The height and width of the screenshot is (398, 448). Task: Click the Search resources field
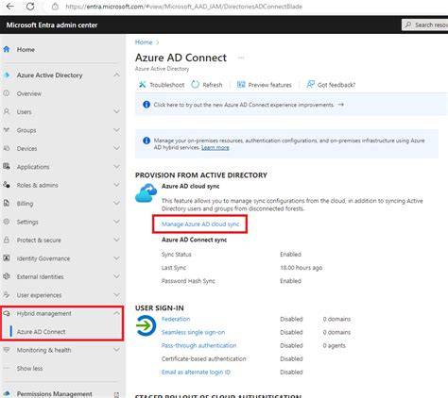click(x=425, y=25)
